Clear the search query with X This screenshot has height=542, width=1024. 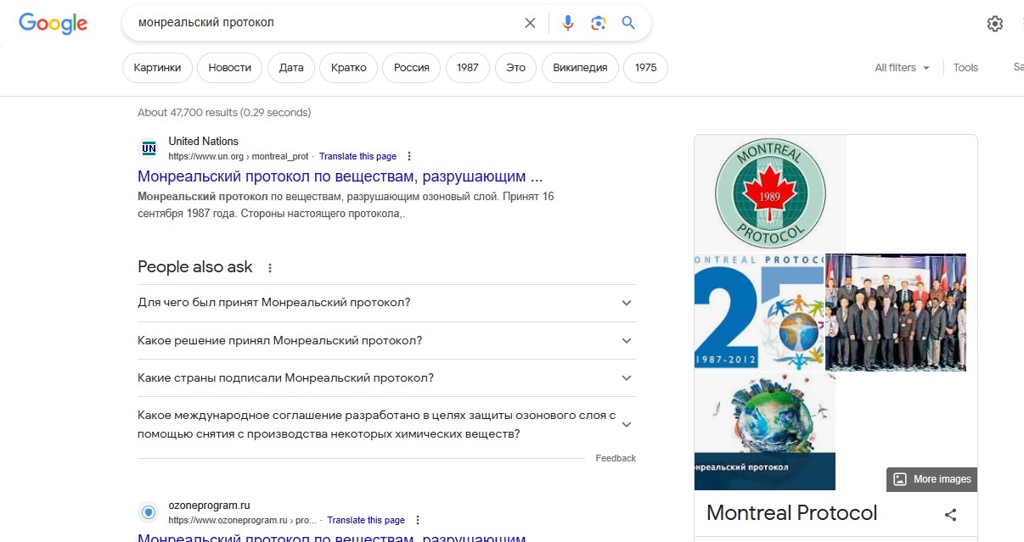pos(530,23)
